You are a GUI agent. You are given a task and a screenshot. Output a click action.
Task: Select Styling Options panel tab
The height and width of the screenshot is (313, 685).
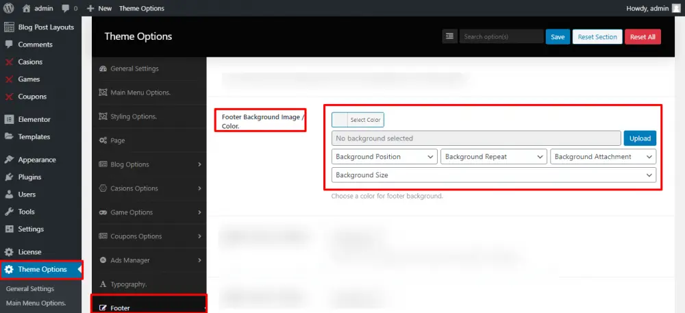point(149,116)
